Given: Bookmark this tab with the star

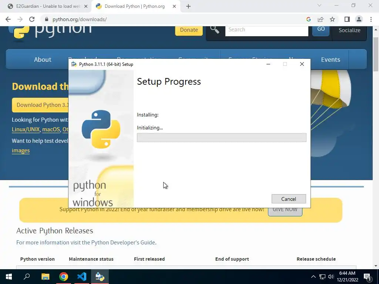Looking at the screenshot, I should (x=332, y=19).
